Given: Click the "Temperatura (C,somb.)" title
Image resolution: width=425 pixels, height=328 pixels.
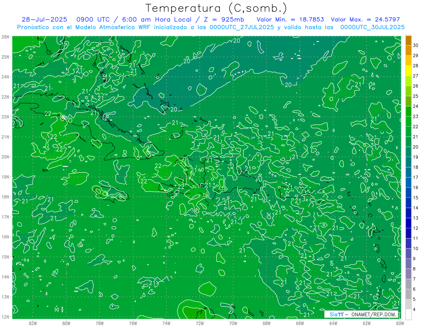Looking at the screenshot, I should (x=216, y=8).
